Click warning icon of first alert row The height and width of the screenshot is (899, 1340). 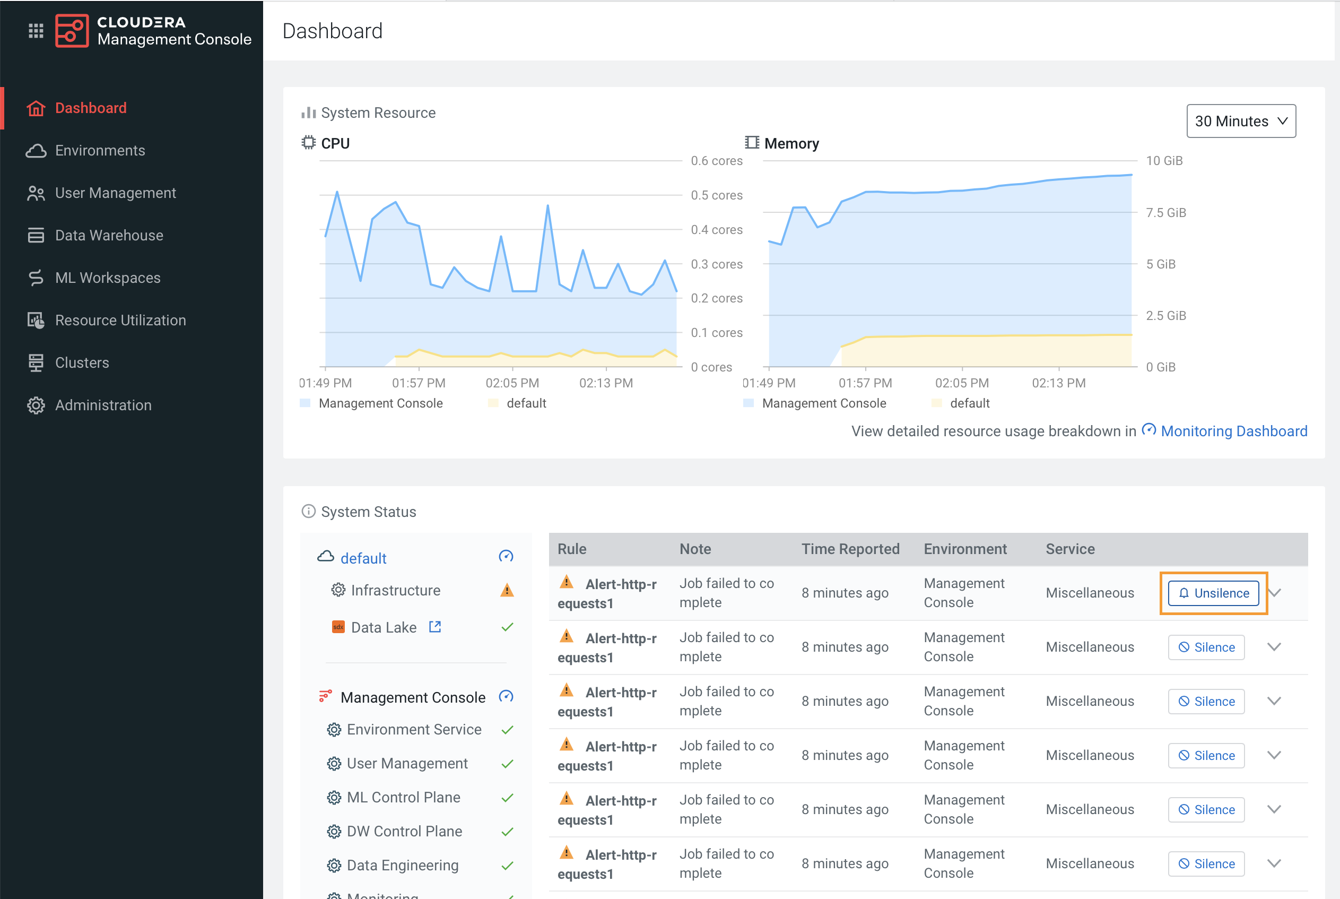pyautogui.click(x=566, y=582)
